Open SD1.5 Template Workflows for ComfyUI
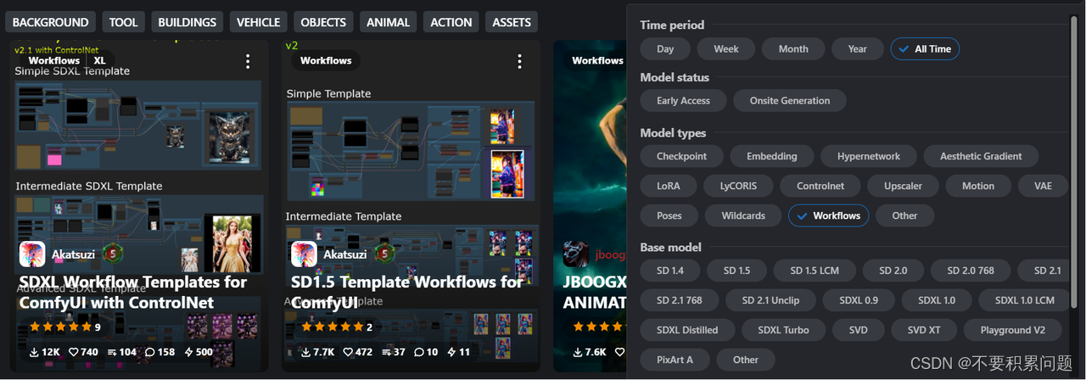Screen dimensions: 1086x380 tap(407, 293)
